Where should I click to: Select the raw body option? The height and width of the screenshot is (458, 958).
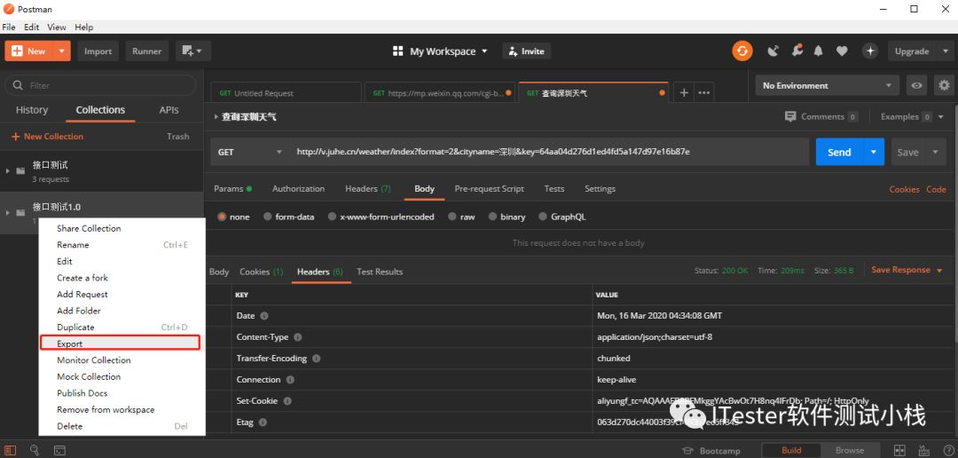click(452, 217)
